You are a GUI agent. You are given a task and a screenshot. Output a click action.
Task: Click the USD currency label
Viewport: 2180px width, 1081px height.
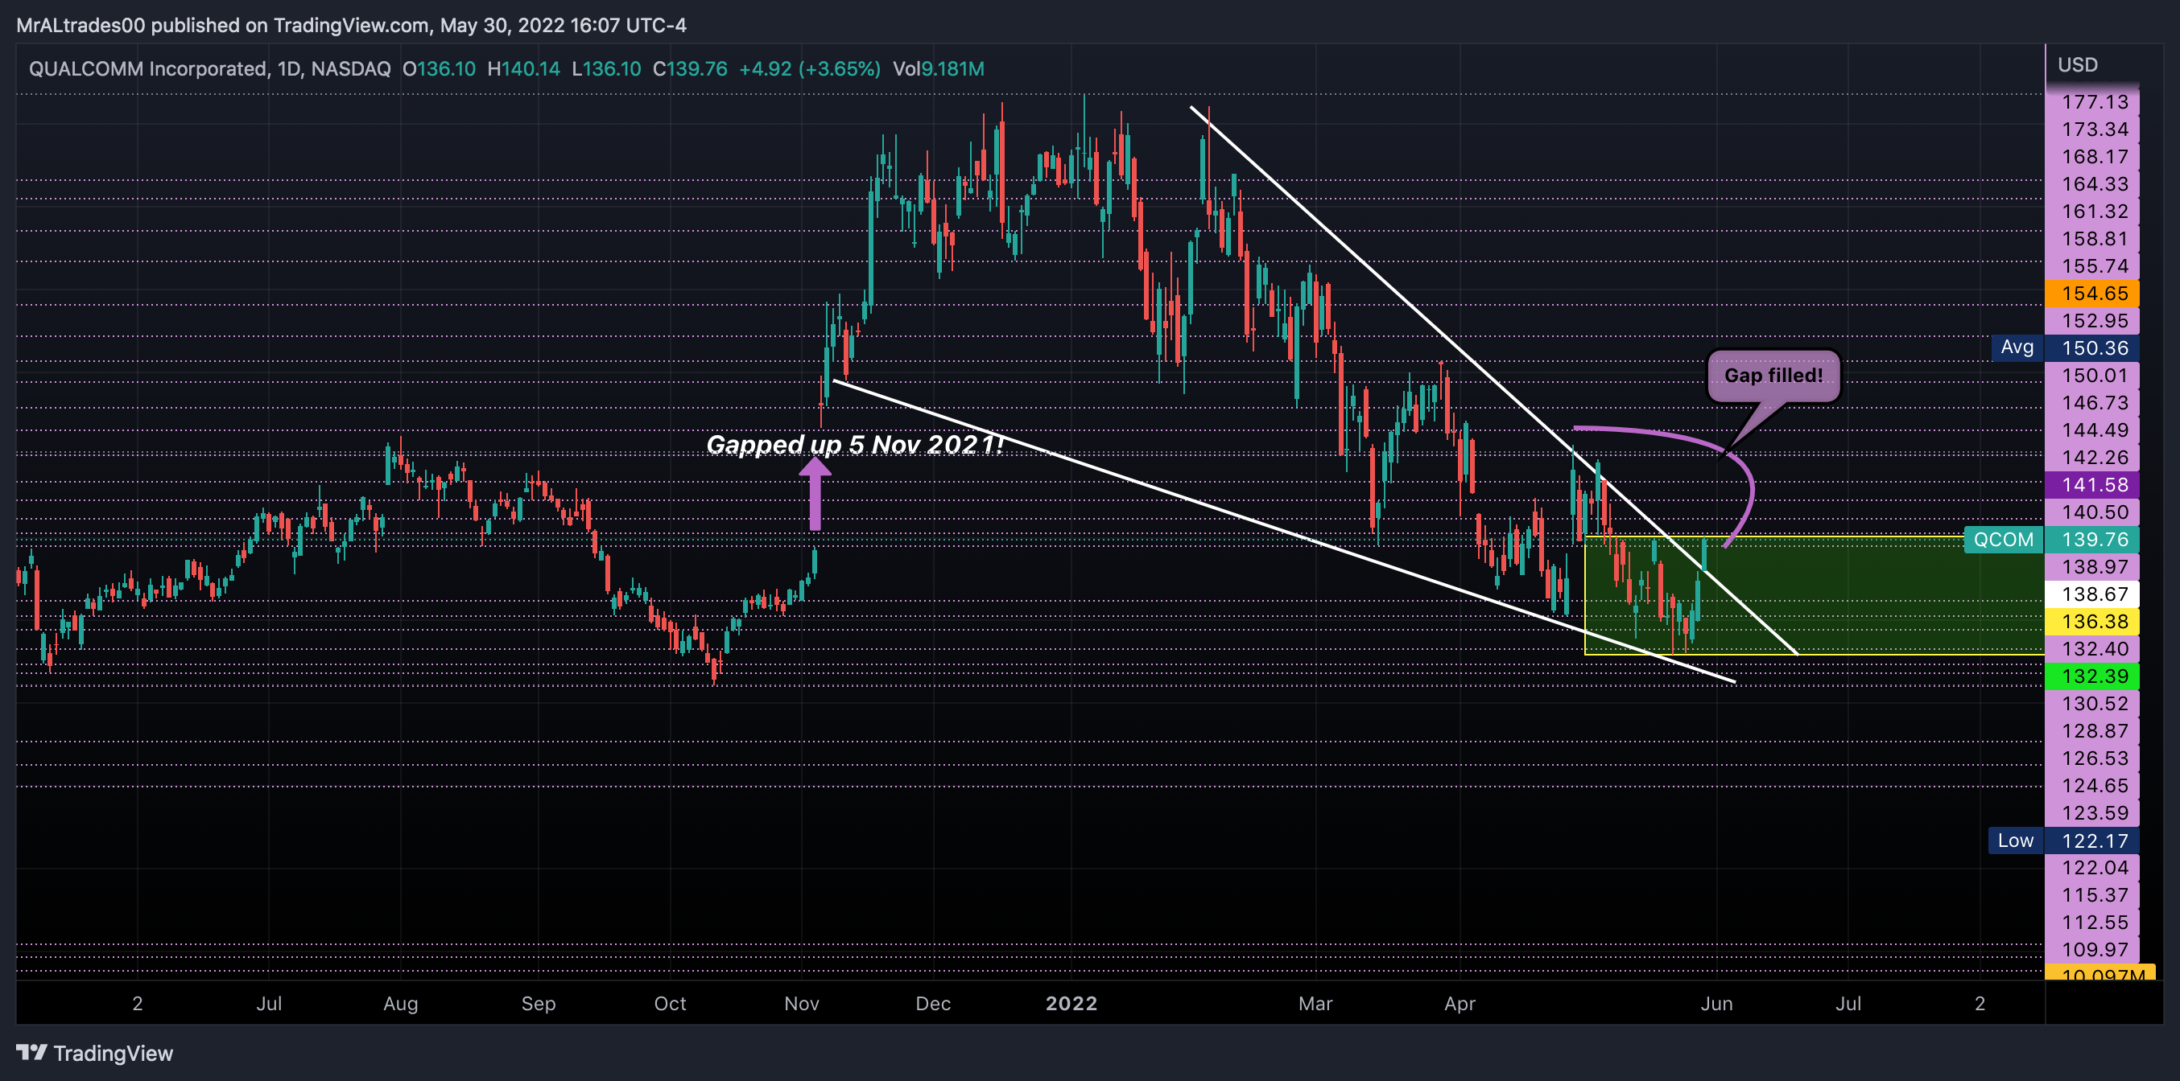coord(2077,65)
